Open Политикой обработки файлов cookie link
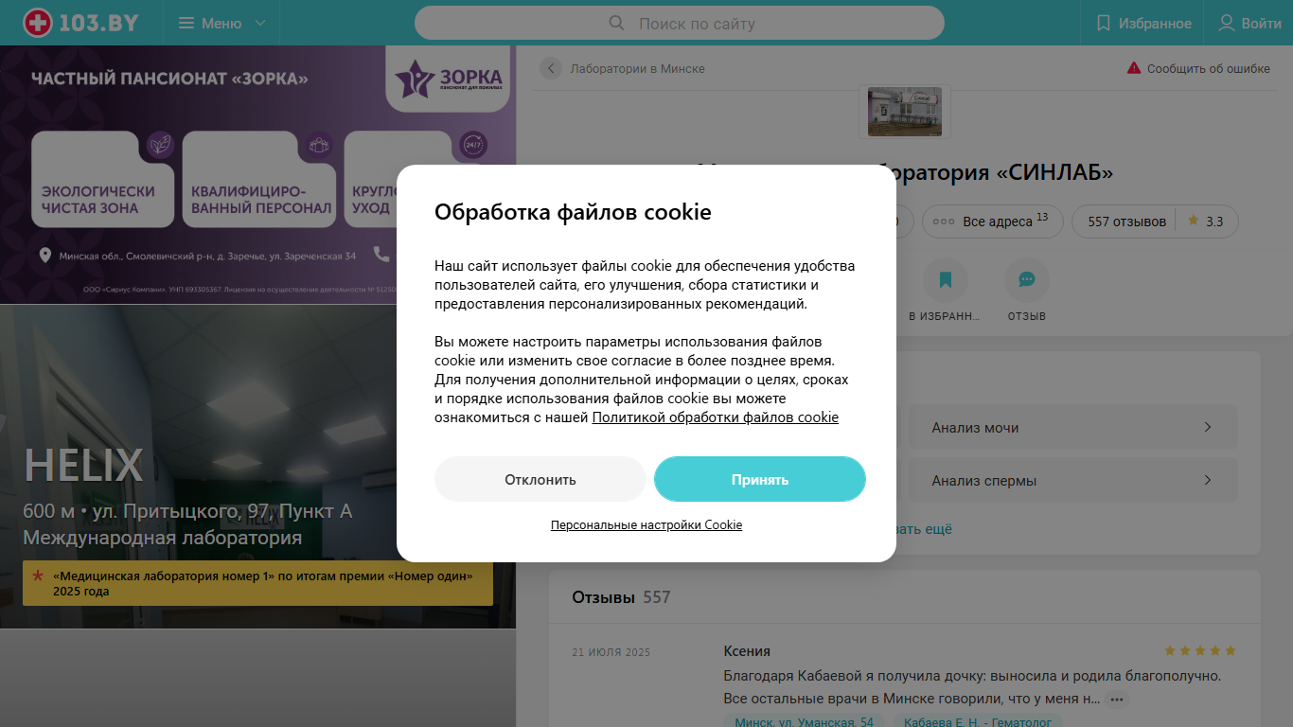Viewport: 1293px width, 727px height. click(x=716, y=417)
